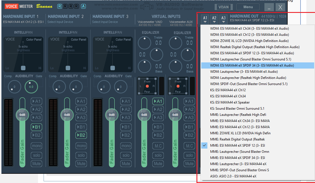Image resolution: width=315 pixels, height=183 pixels.
Task: Click Hardware Input 1 fader gain knob
Action: coord(22,115)
